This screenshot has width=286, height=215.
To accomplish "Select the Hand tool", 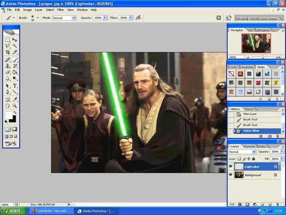I will pos(7,105).
